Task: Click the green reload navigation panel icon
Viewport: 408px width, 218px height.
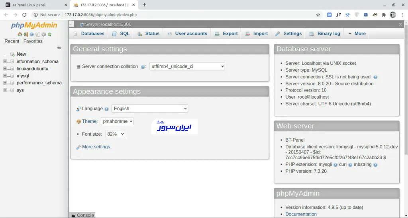Action: [x=50, y=35]
